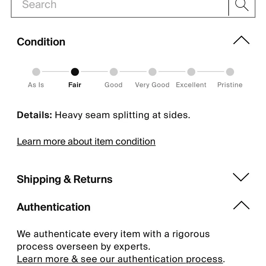Select the Pristine condition dot
Screen dimensions: 266x266
[230, 72]
